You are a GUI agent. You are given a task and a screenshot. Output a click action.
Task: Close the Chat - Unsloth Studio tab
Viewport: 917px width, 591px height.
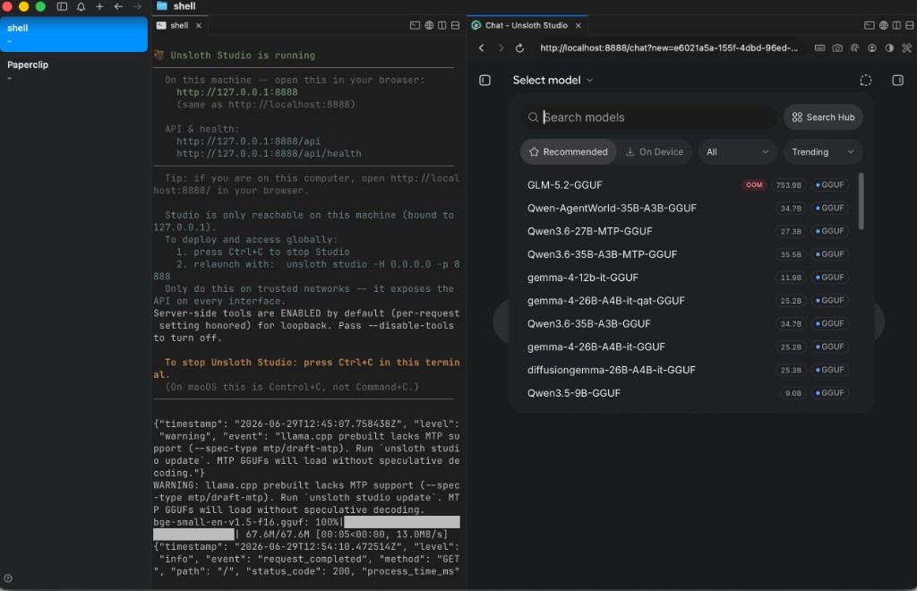click(578, 25)
